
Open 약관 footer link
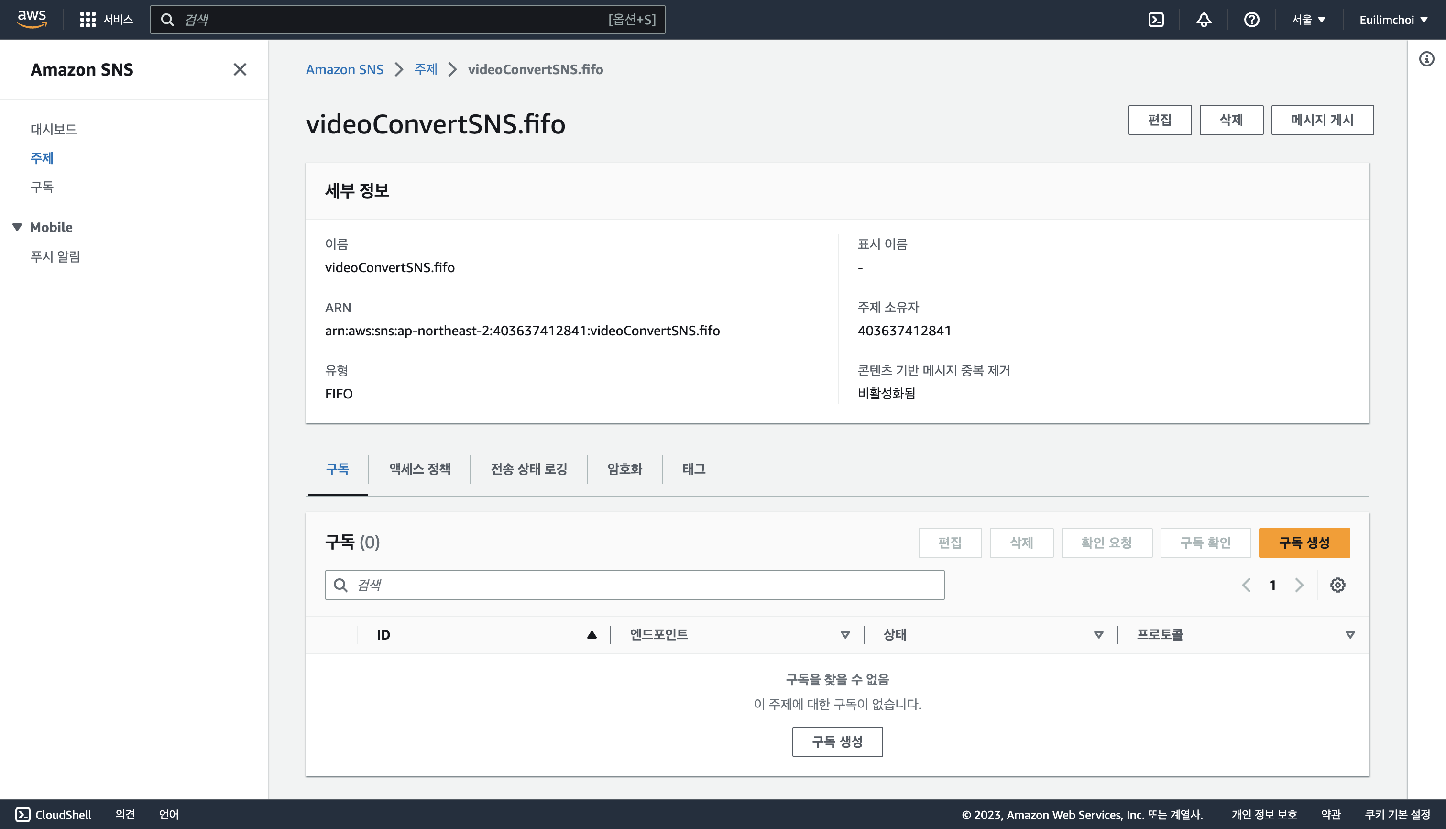click(1330, 814)
